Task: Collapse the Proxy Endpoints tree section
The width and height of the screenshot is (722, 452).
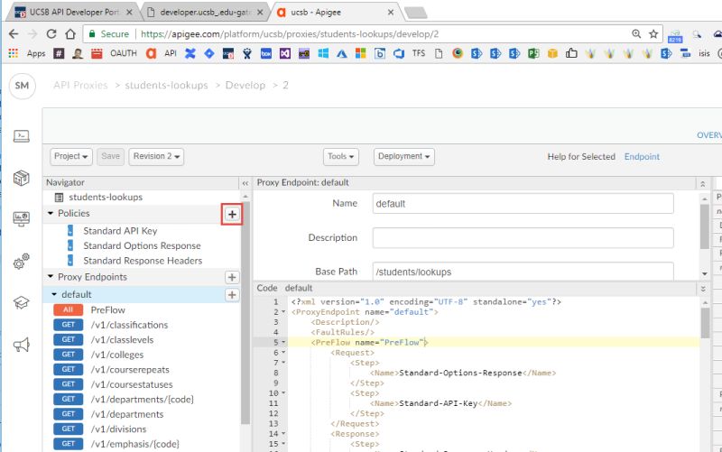Action: click(51, 277)
